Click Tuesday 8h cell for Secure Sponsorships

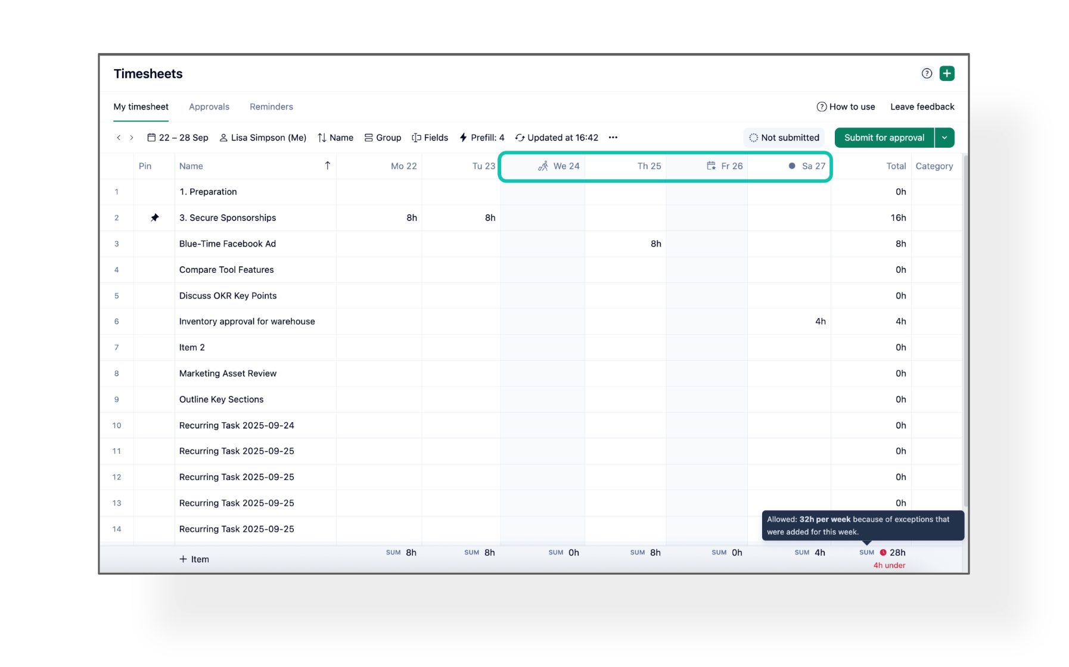tap(461, 218)
